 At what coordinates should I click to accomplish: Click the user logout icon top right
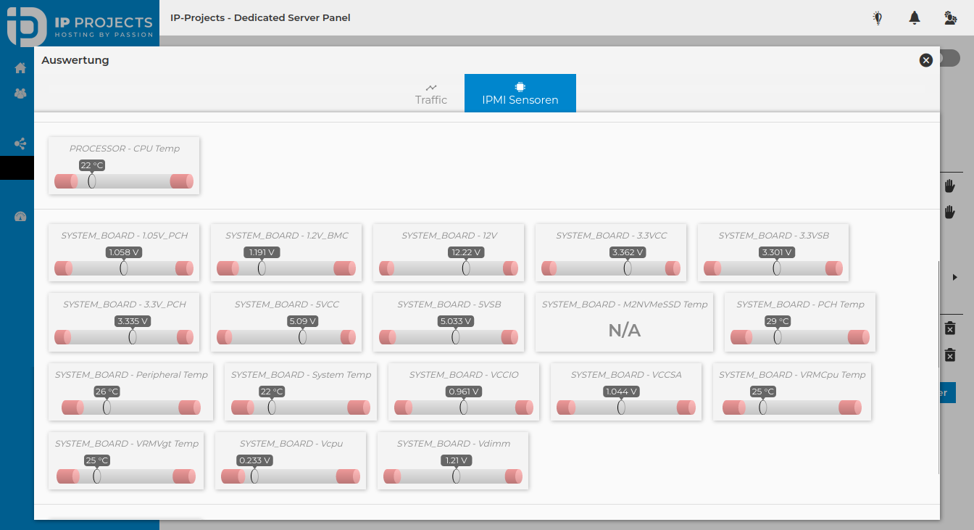click(x=950, y=18)
